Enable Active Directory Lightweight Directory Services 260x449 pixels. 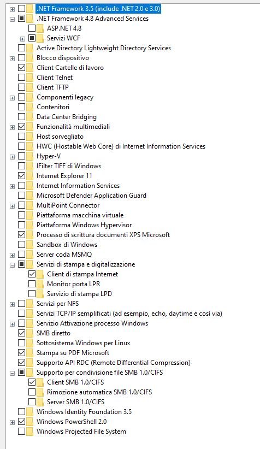[x=21, y=48]
